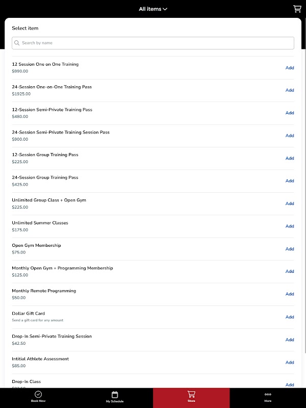
Task: Add 12 Session One on One Training
Action: click(x=290, y=68)
